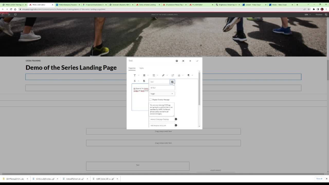
Task: Open the Chrome profile avatar
Action: click(322, 9)
